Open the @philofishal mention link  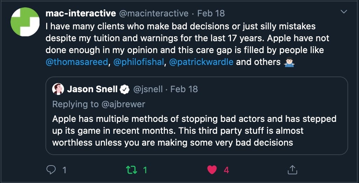pyautogui.click(x=139, y=63)
